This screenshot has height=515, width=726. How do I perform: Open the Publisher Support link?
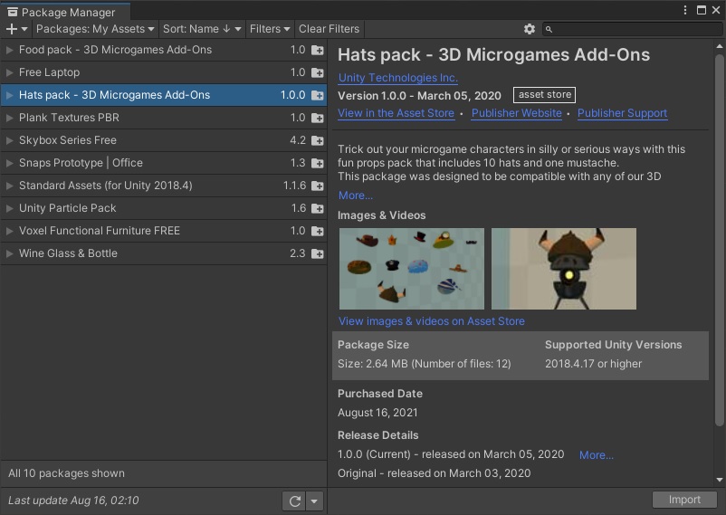(x=622, y=113)
